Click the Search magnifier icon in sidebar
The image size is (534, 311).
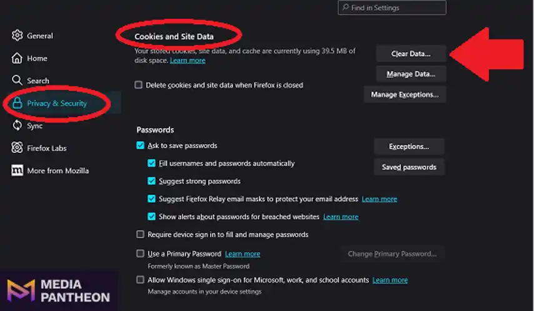17,81
